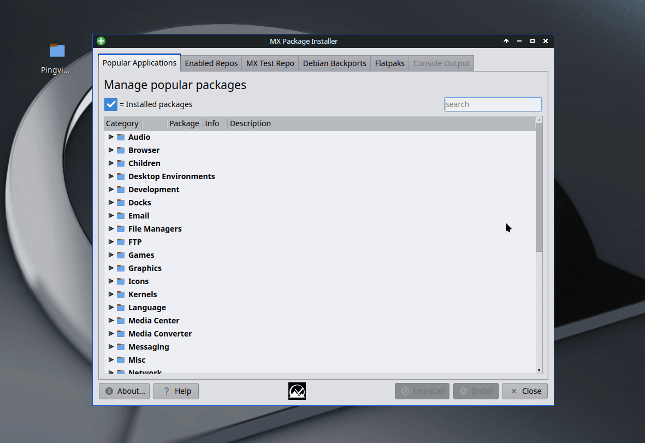
Task: Close the package installer via Close button
Action: point(525,391)
